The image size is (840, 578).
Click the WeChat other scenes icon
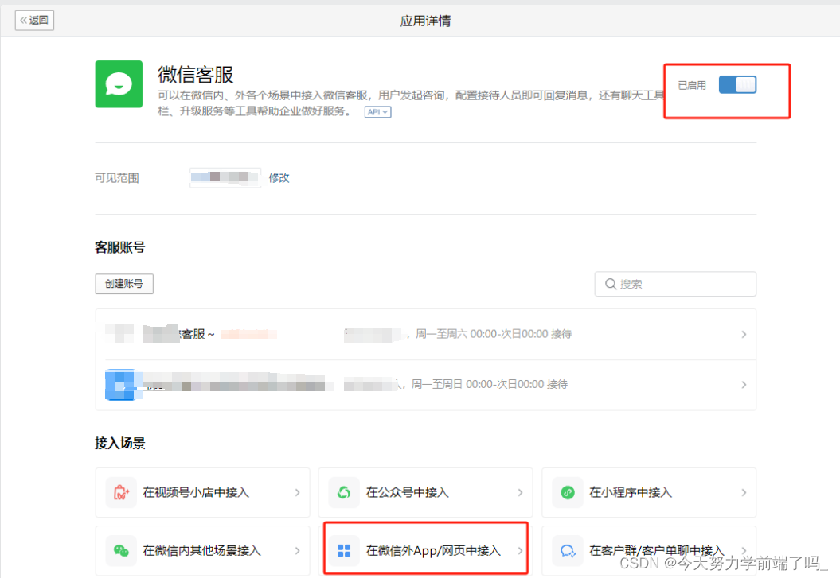[x=121, y=551]
